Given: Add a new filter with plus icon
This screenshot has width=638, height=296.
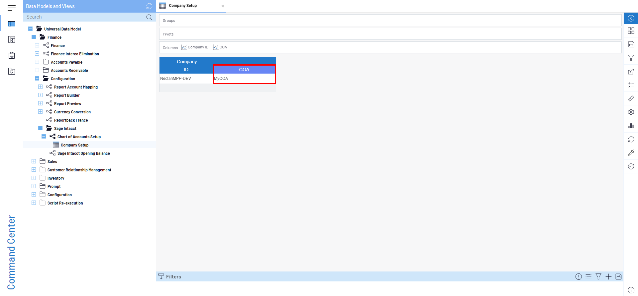Looking at the screenshot, I should 608,277.
